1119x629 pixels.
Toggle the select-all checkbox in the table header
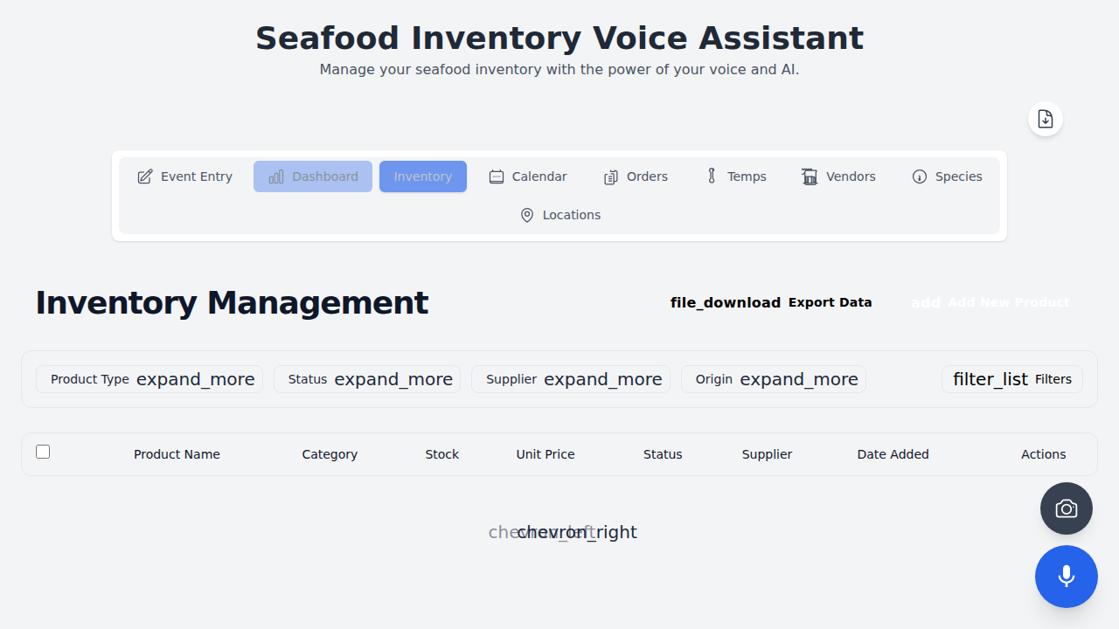[42, 451]
